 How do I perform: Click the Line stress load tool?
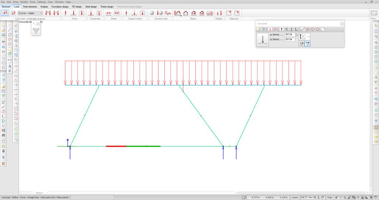click(x=108, y=13)
